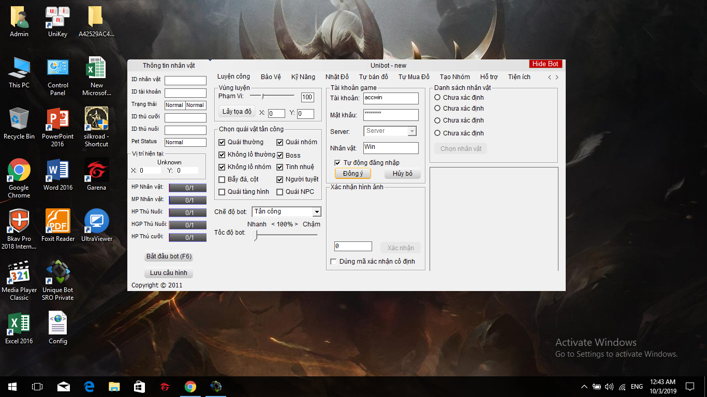Open the Tiện ích tab
Viewport: 707px width, 397px height.
click(x=519, y=77)
